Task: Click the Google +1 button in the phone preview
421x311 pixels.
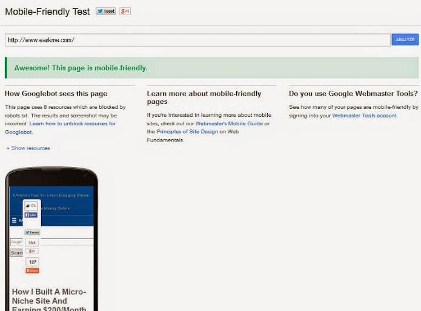Action: point(32,251)
